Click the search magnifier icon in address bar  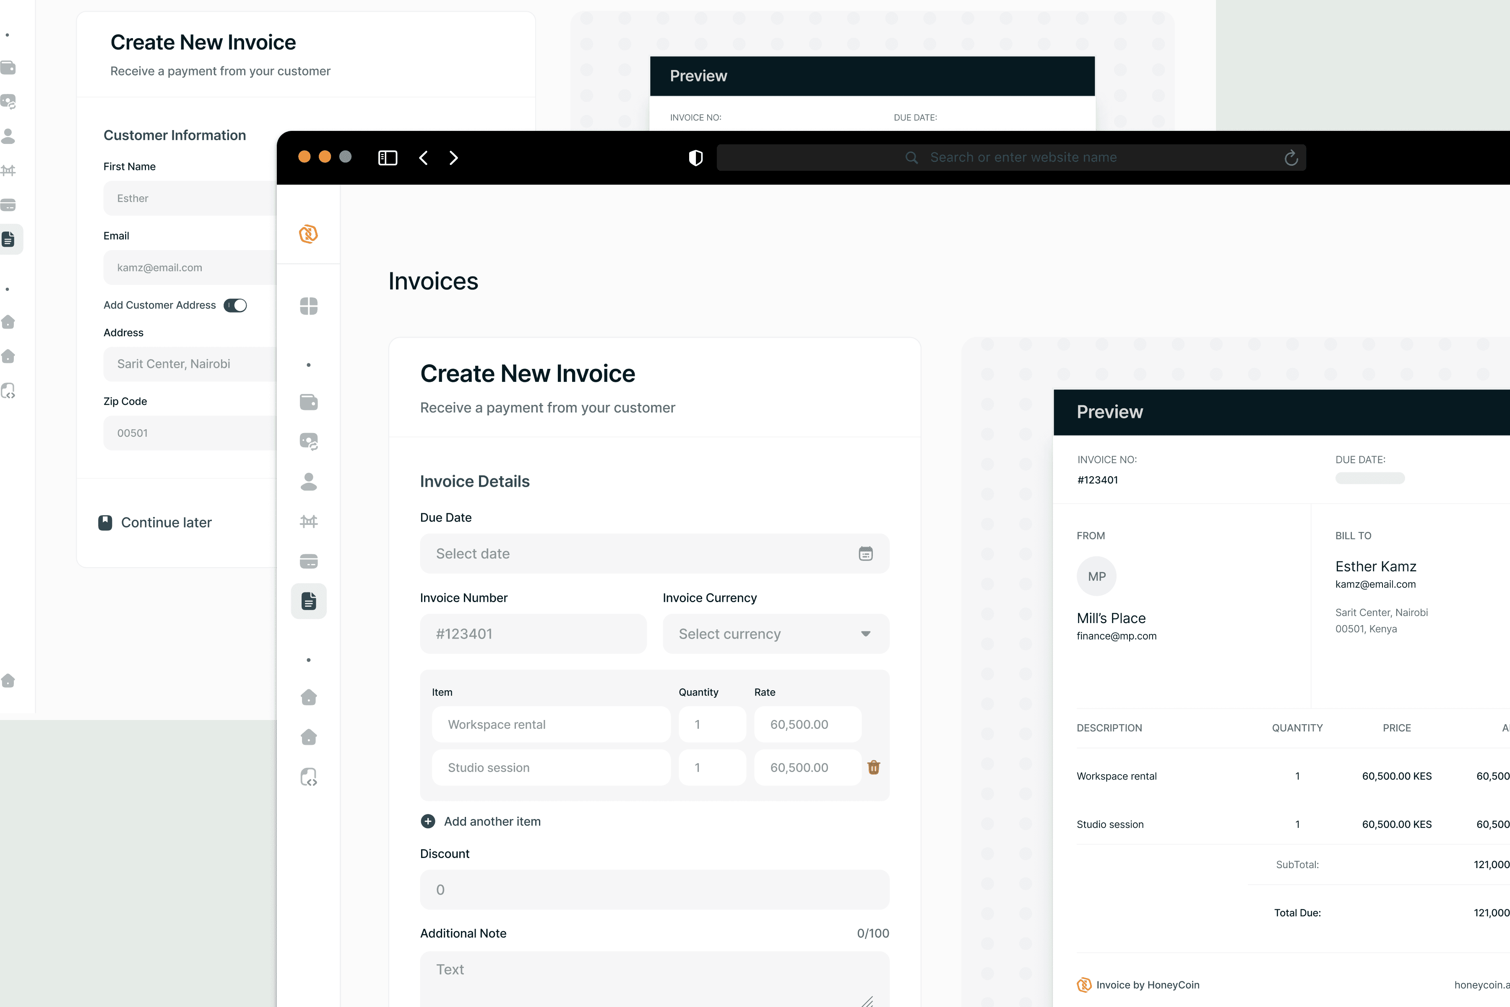coord(911,158)
